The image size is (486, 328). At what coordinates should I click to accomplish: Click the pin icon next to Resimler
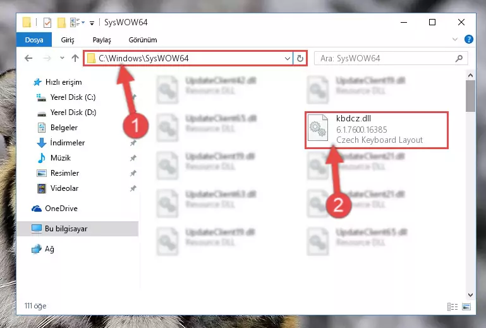point(133,173)
